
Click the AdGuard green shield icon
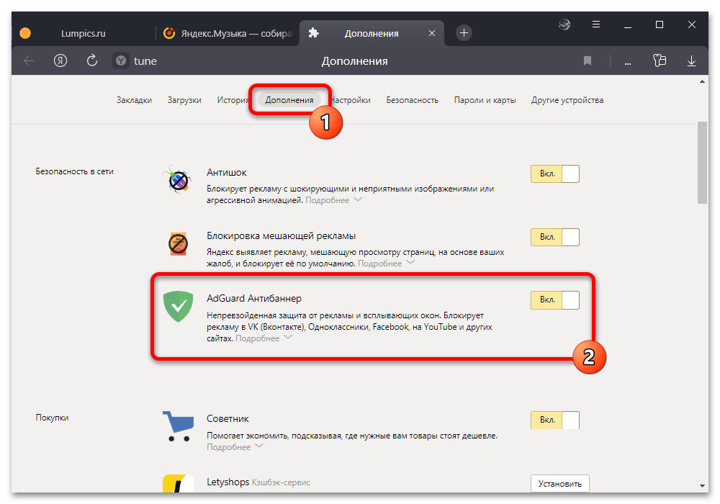(x=177, y=307)
